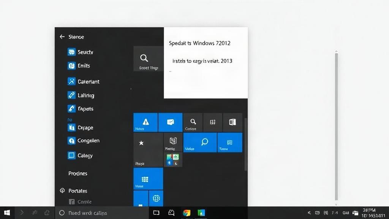The height and width of the screenshot is (219, 389).
Task: Open the gray Office logo tile
Action: point(232,122)
